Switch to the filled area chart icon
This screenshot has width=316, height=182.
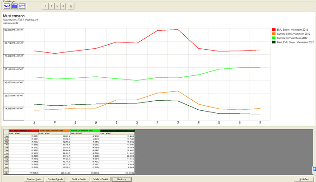click(x=14, y=6)
